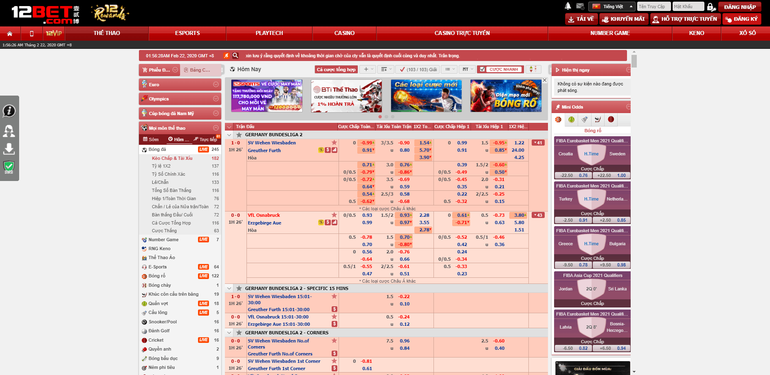This screenshot has height=375, width=770.
Task: Open the DNS shield sidebar icon
Action: [9, 168]
